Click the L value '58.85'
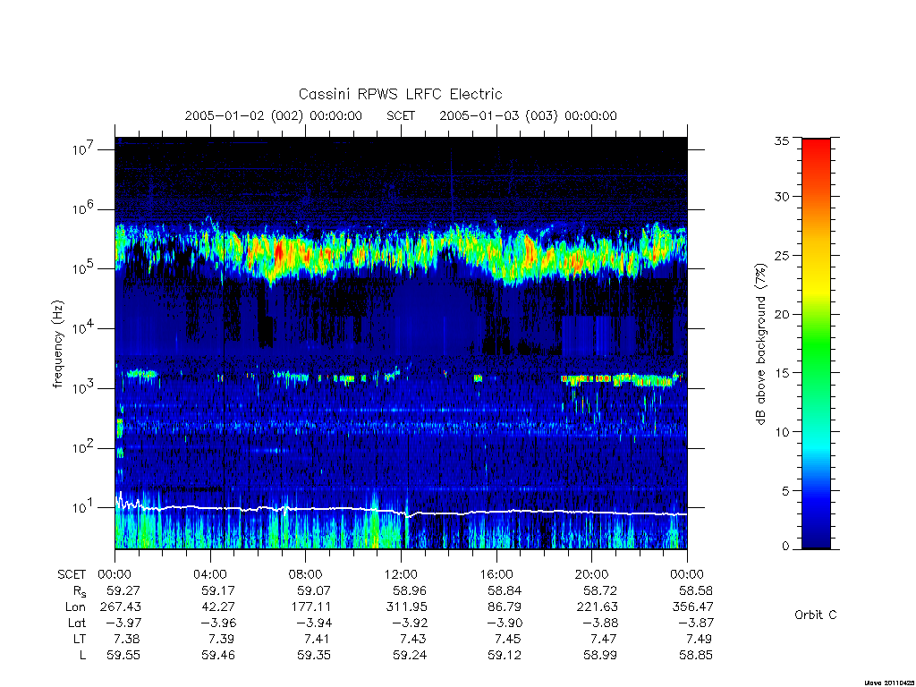 [x=696, y=656]
